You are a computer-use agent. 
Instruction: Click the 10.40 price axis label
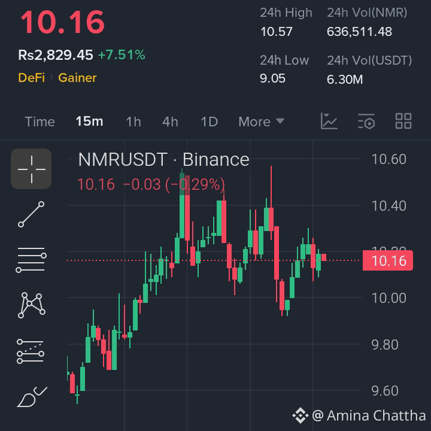(x=388, y=206)
